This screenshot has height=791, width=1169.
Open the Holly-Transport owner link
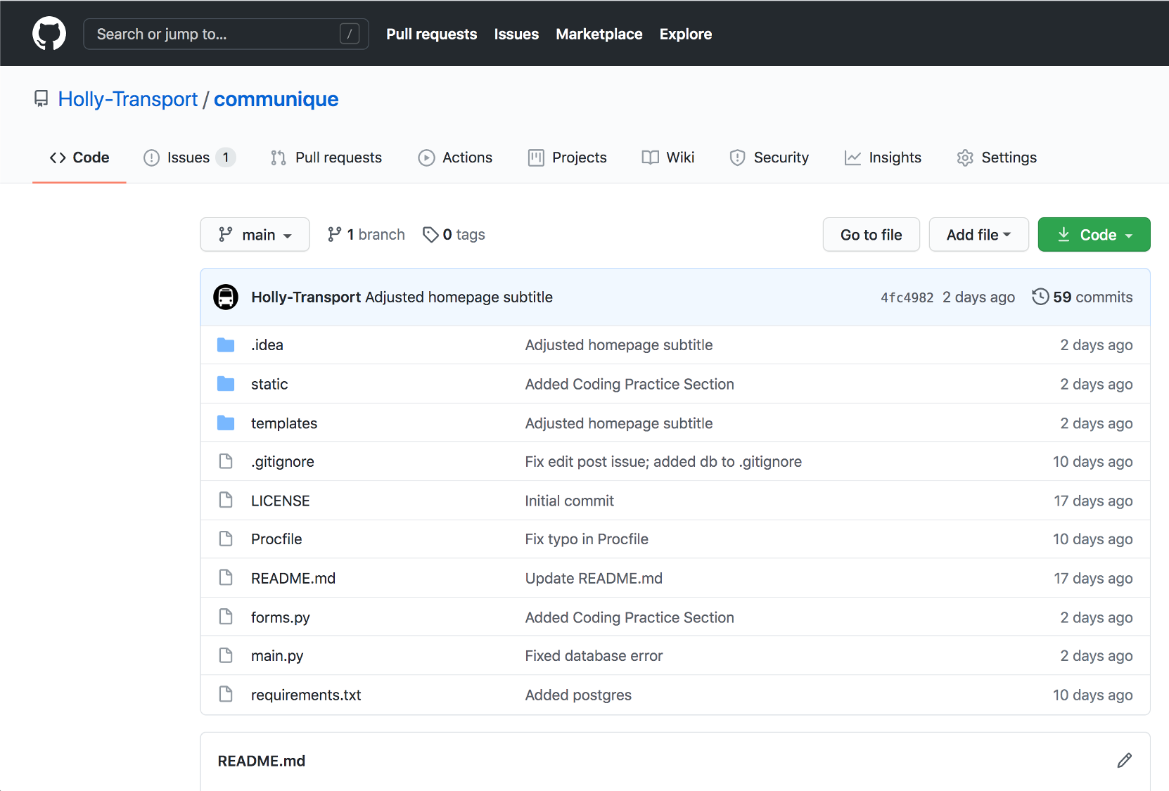coord(128,99)
